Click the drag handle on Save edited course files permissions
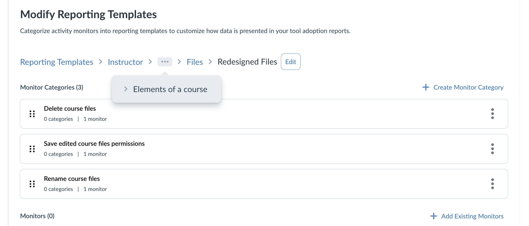Viewport: 529px width, 226px height. click(x=32, y=149)
